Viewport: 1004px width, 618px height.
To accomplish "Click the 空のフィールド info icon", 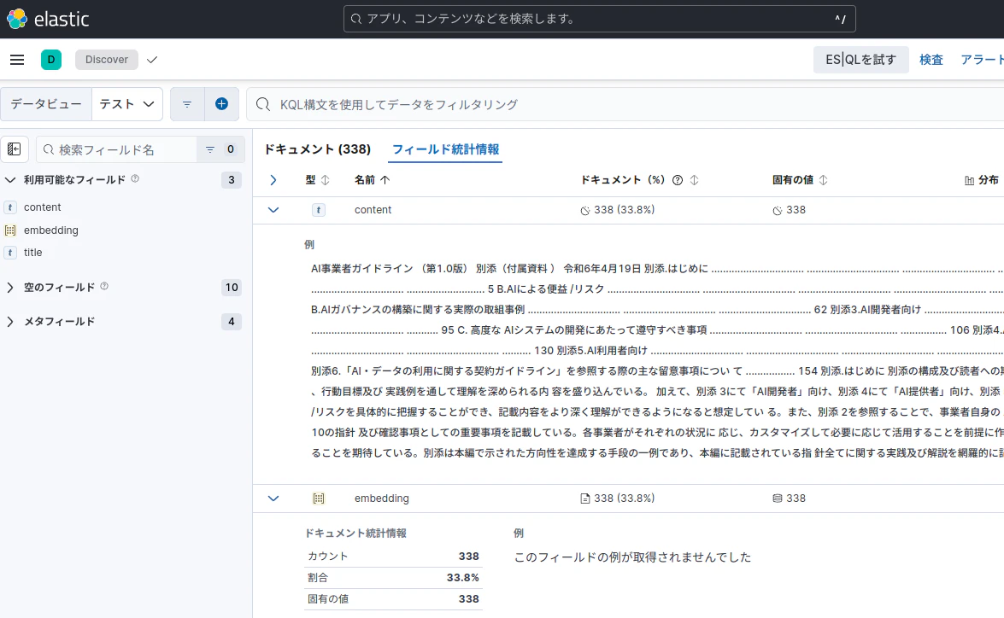I will click(104, 287).
